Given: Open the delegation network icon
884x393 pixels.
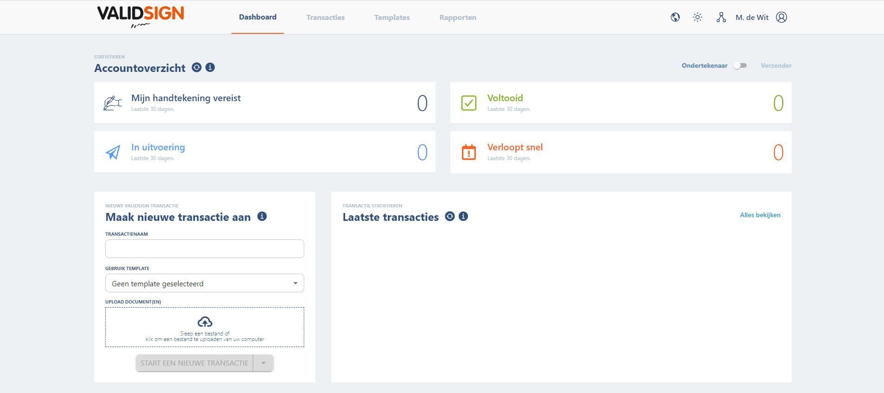Looking at the screenshot, I should coord(721,17).
